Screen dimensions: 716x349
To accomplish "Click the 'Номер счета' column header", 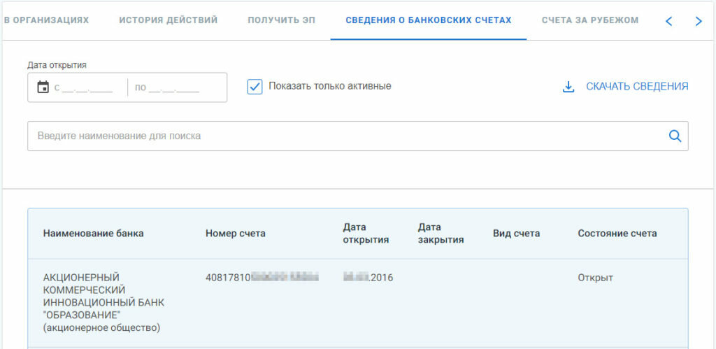I will tap(235, 234).
